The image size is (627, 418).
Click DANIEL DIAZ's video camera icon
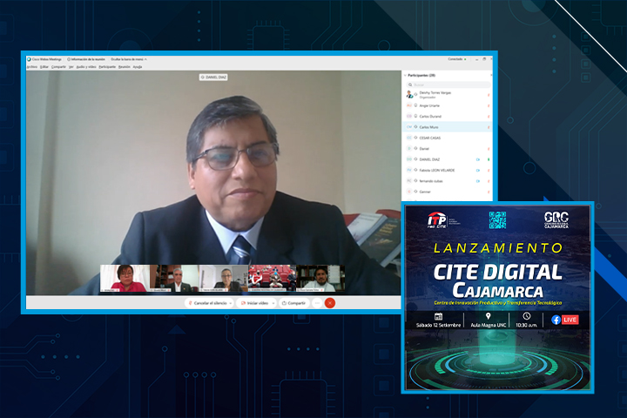478,159
